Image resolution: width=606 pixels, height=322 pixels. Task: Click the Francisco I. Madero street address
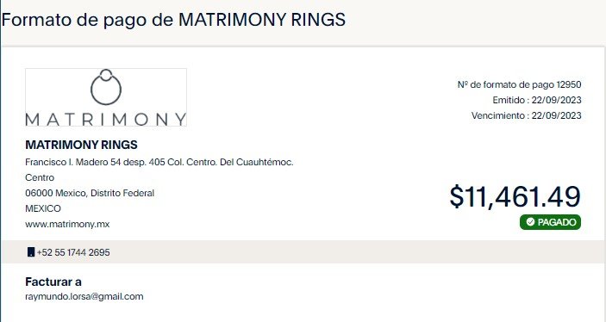[x=159, y=162]
